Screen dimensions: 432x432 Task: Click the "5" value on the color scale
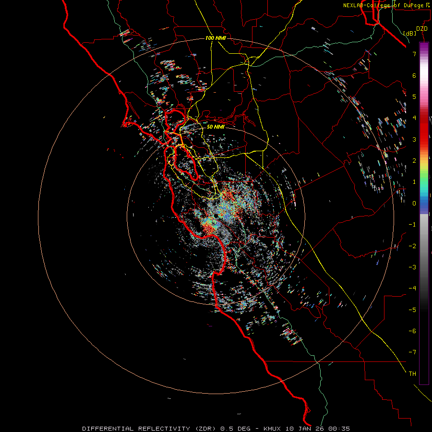coord(414,96)
